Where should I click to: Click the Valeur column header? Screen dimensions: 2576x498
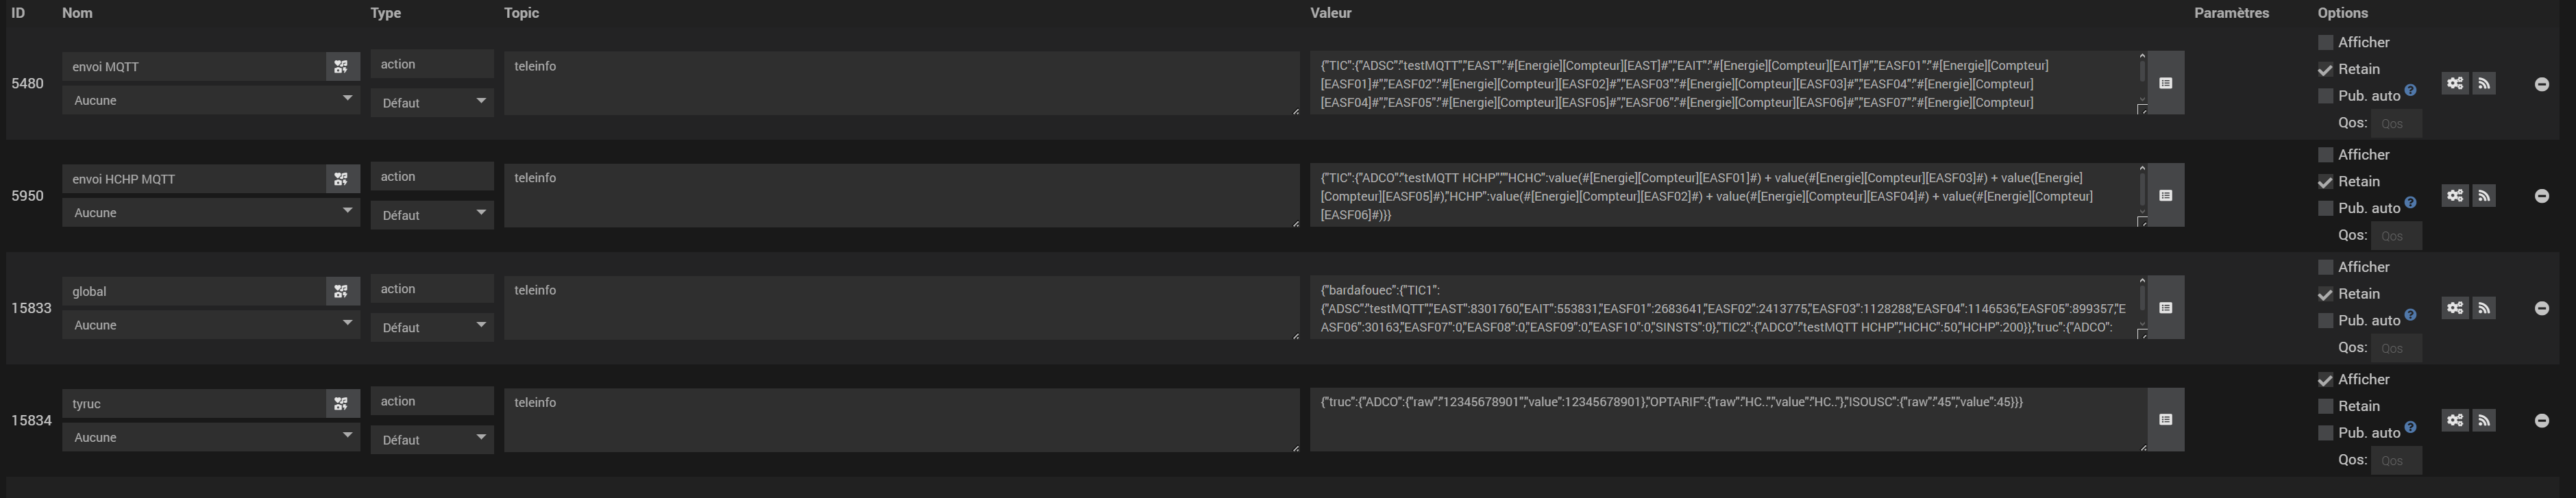pos(1330,13)
